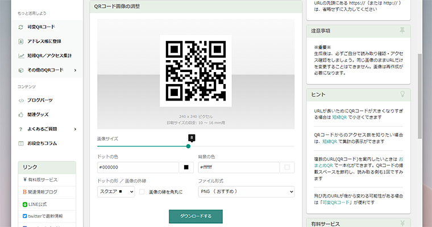This screenshot has width=432, height=227.
Task: Click the Twitter icon beside twitterで最新情報
Action: click(x=25, y=216)
